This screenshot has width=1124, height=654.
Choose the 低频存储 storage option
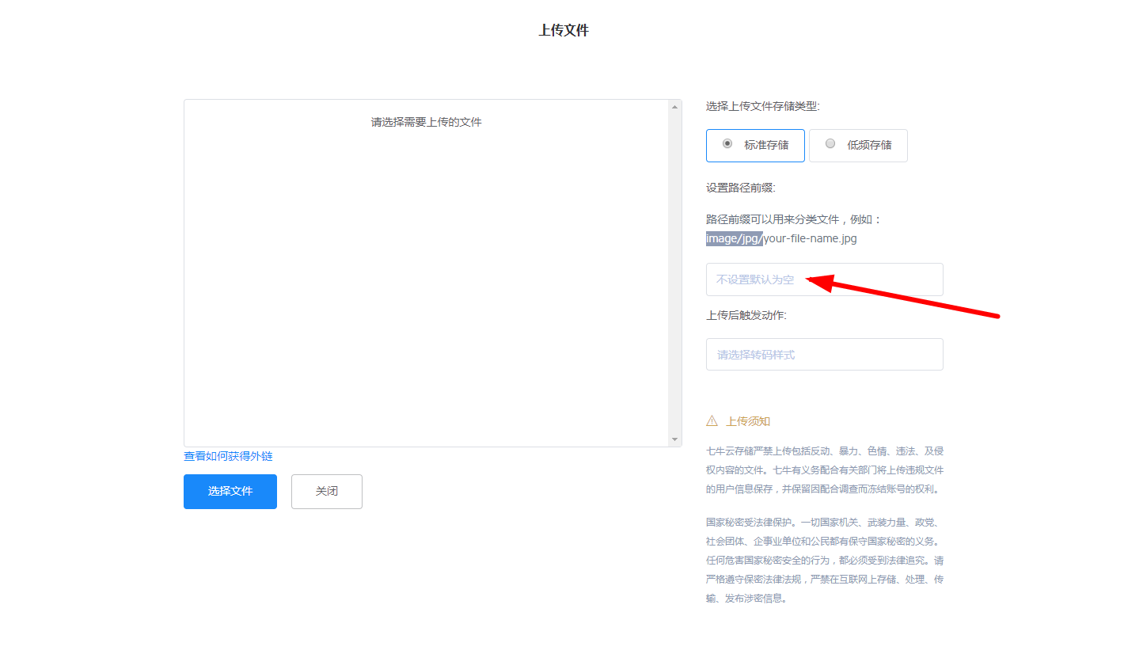858,146
